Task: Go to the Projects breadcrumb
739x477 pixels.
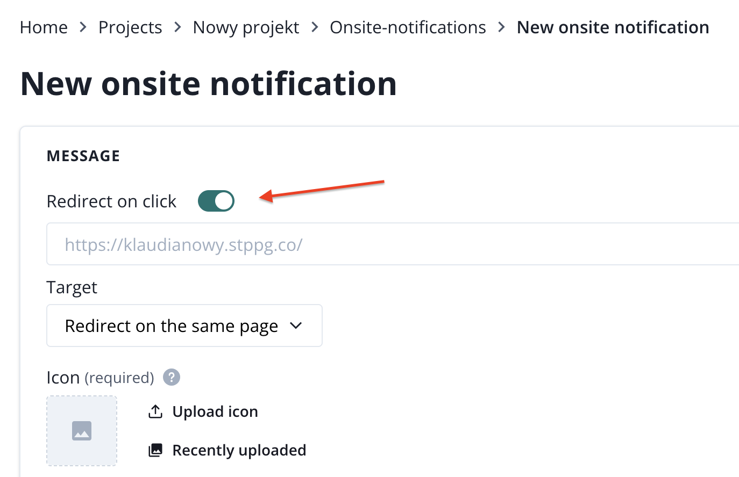Action: 130,27
